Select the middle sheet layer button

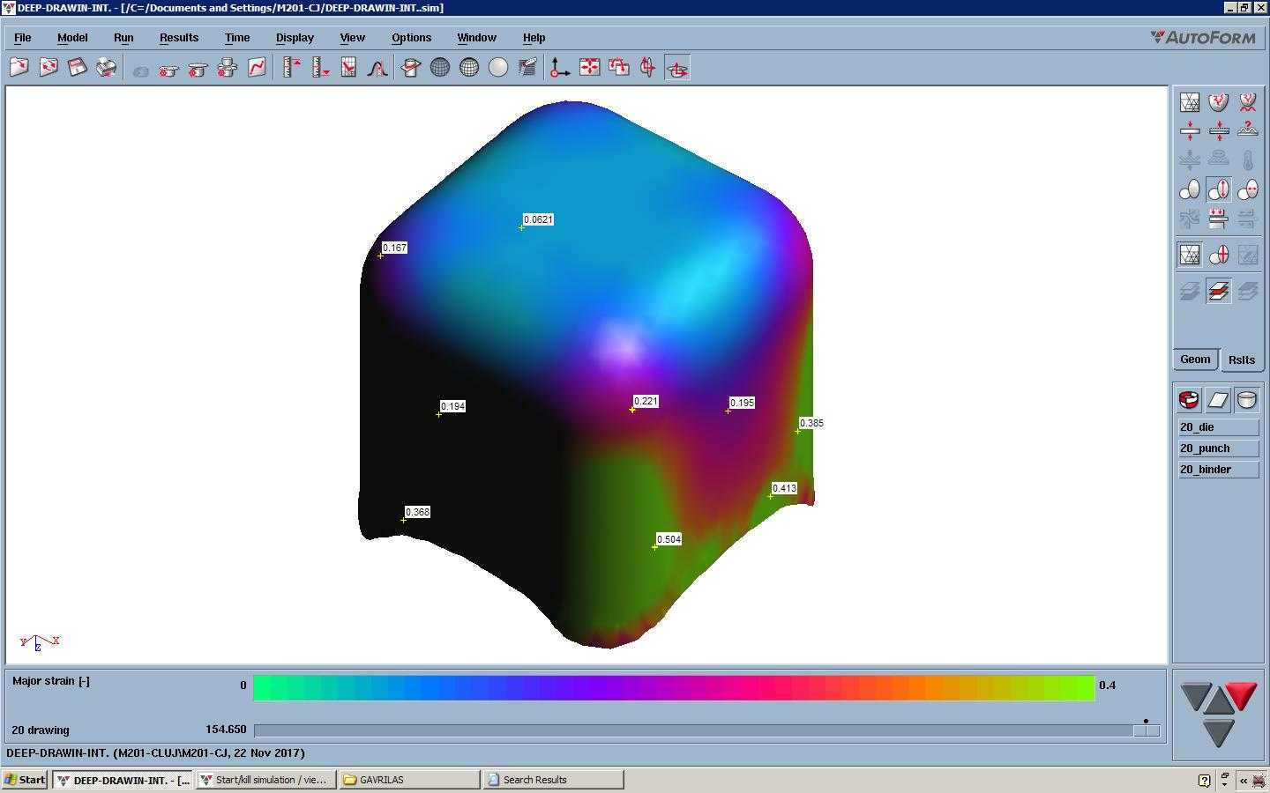pos(1219,291)
